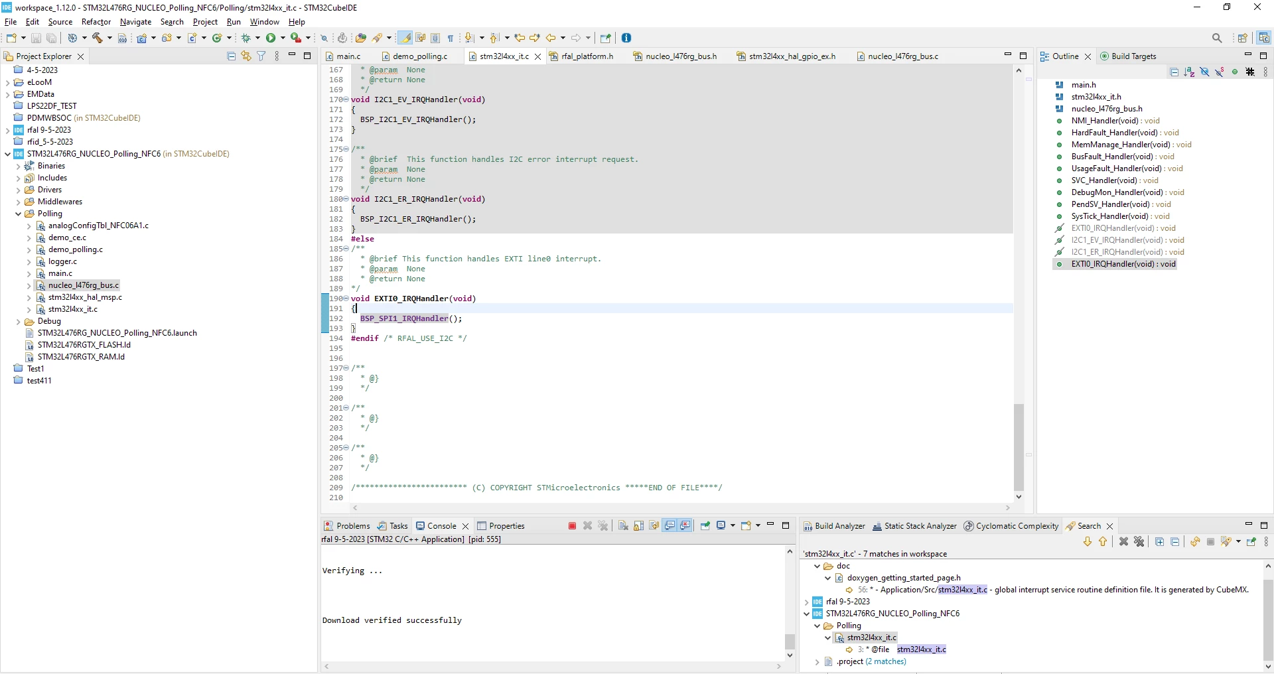The width and height of the screenshot is (1274, 674).
Task: Clear console output icon
Action: coord(623,525)
